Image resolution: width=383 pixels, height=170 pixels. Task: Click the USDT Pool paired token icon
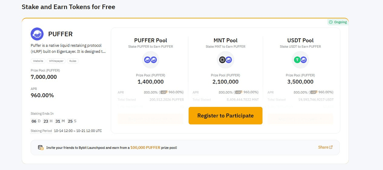300,60
